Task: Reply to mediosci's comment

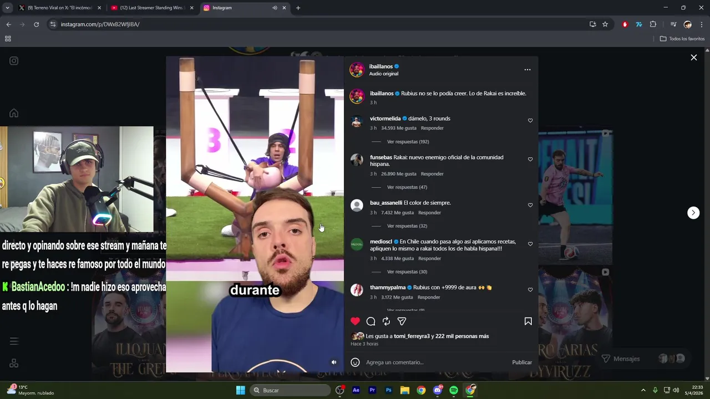Action: pos(429,259)
